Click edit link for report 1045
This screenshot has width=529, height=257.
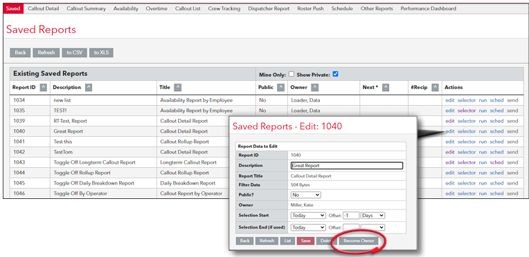[450, 183]
